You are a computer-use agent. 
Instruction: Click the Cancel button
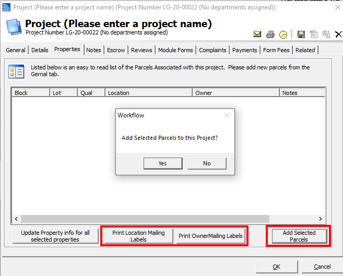(322, 267)
